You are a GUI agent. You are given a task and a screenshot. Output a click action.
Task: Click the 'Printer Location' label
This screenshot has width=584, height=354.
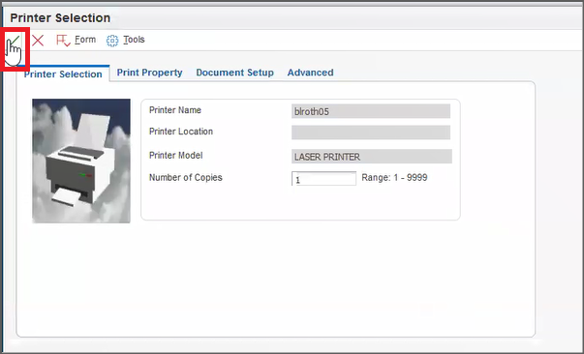point(181,132)
